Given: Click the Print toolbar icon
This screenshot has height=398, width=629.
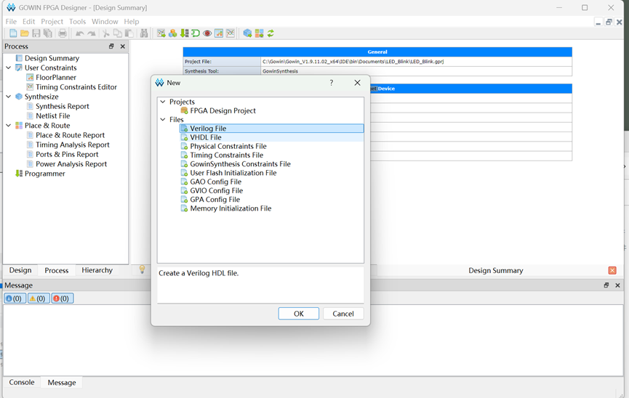Looking at the screenshot, I should coord(63,33).
